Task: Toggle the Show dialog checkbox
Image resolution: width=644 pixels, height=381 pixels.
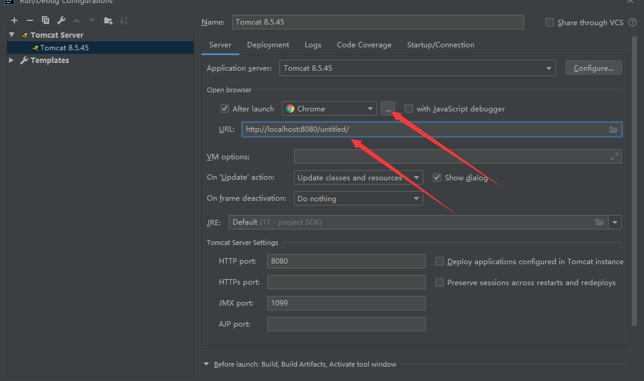Action: [437, 177]
